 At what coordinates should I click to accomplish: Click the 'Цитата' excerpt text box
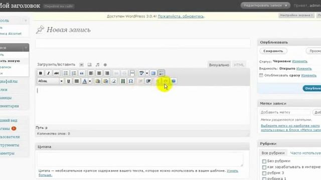coord(140,159)
